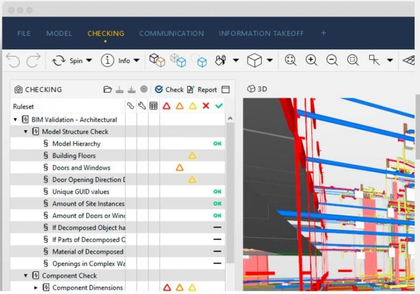
Task: Click the Zoom to Fit icon
Action: click(x=290, y=60)
